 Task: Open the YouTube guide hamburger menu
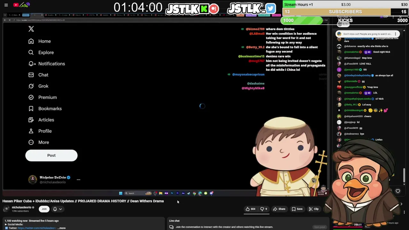6,5
